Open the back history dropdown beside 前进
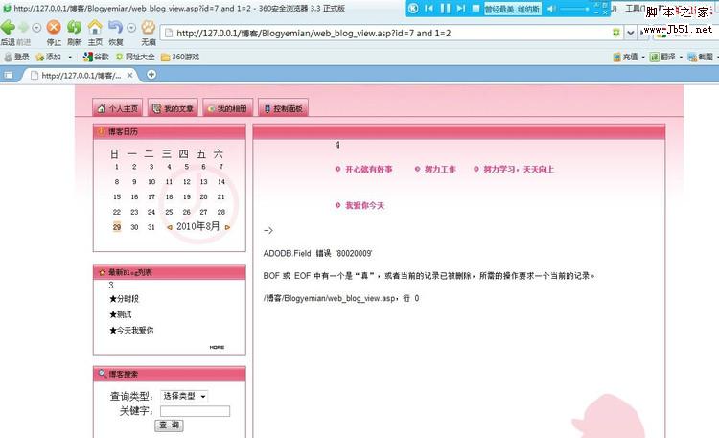The height and width of the screenshot is (438, 719). (x=36, y=28)
